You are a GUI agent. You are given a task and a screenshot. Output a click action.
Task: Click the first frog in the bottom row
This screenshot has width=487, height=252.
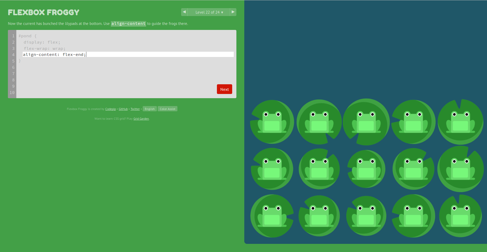[272, 216]
